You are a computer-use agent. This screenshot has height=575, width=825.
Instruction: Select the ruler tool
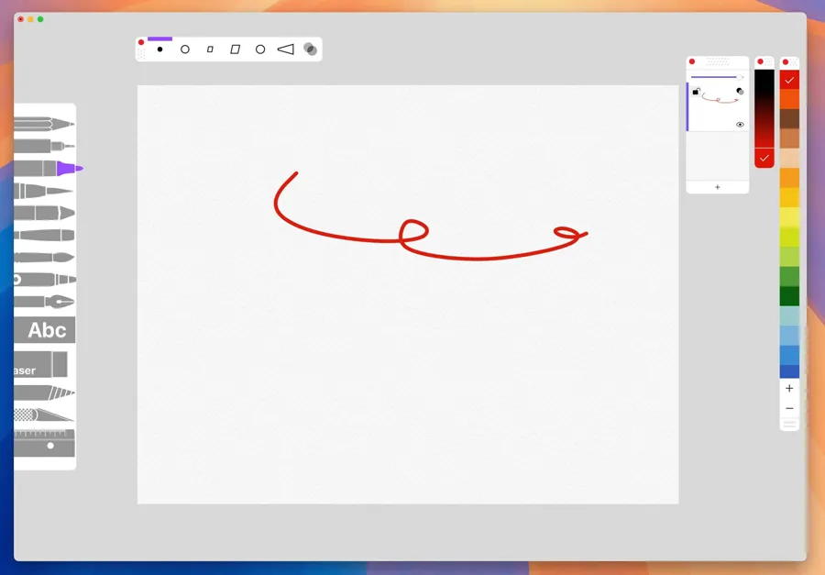(44, 444)
